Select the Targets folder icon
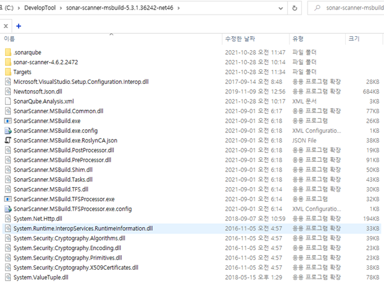 [x=8, y=72]
